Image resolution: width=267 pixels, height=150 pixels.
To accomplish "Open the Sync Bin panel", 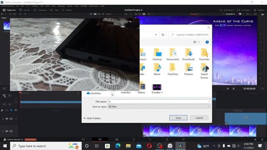I will [x=25, y=10].
